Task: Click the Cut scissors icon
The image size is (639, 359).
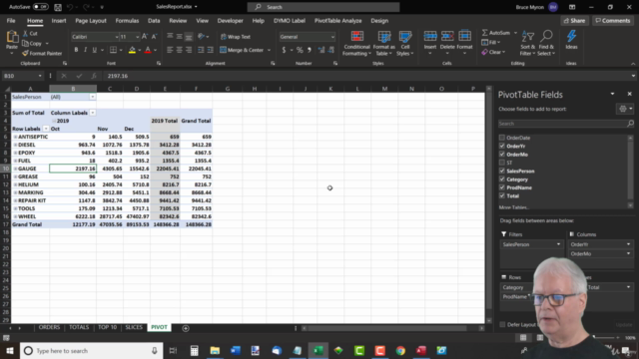Action: (25, 34)
